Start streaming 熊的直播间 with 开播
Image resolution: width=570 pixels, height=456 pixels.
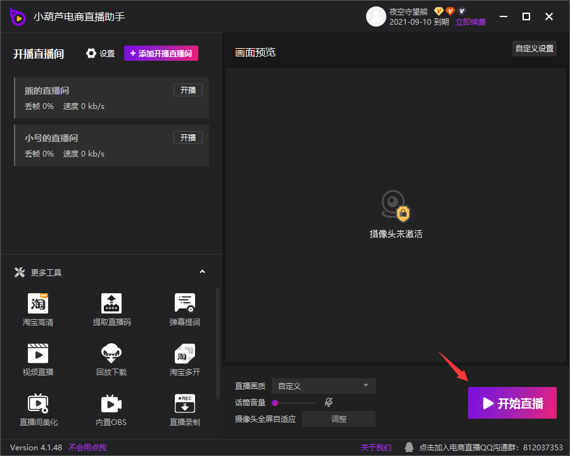coord(188,90)
